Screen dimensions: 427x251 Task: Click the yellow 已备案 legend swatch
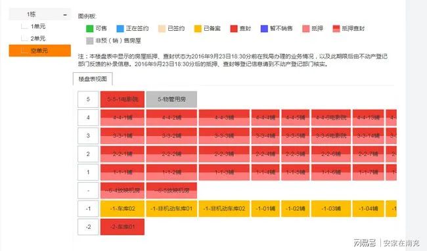(x=198, y=28)
